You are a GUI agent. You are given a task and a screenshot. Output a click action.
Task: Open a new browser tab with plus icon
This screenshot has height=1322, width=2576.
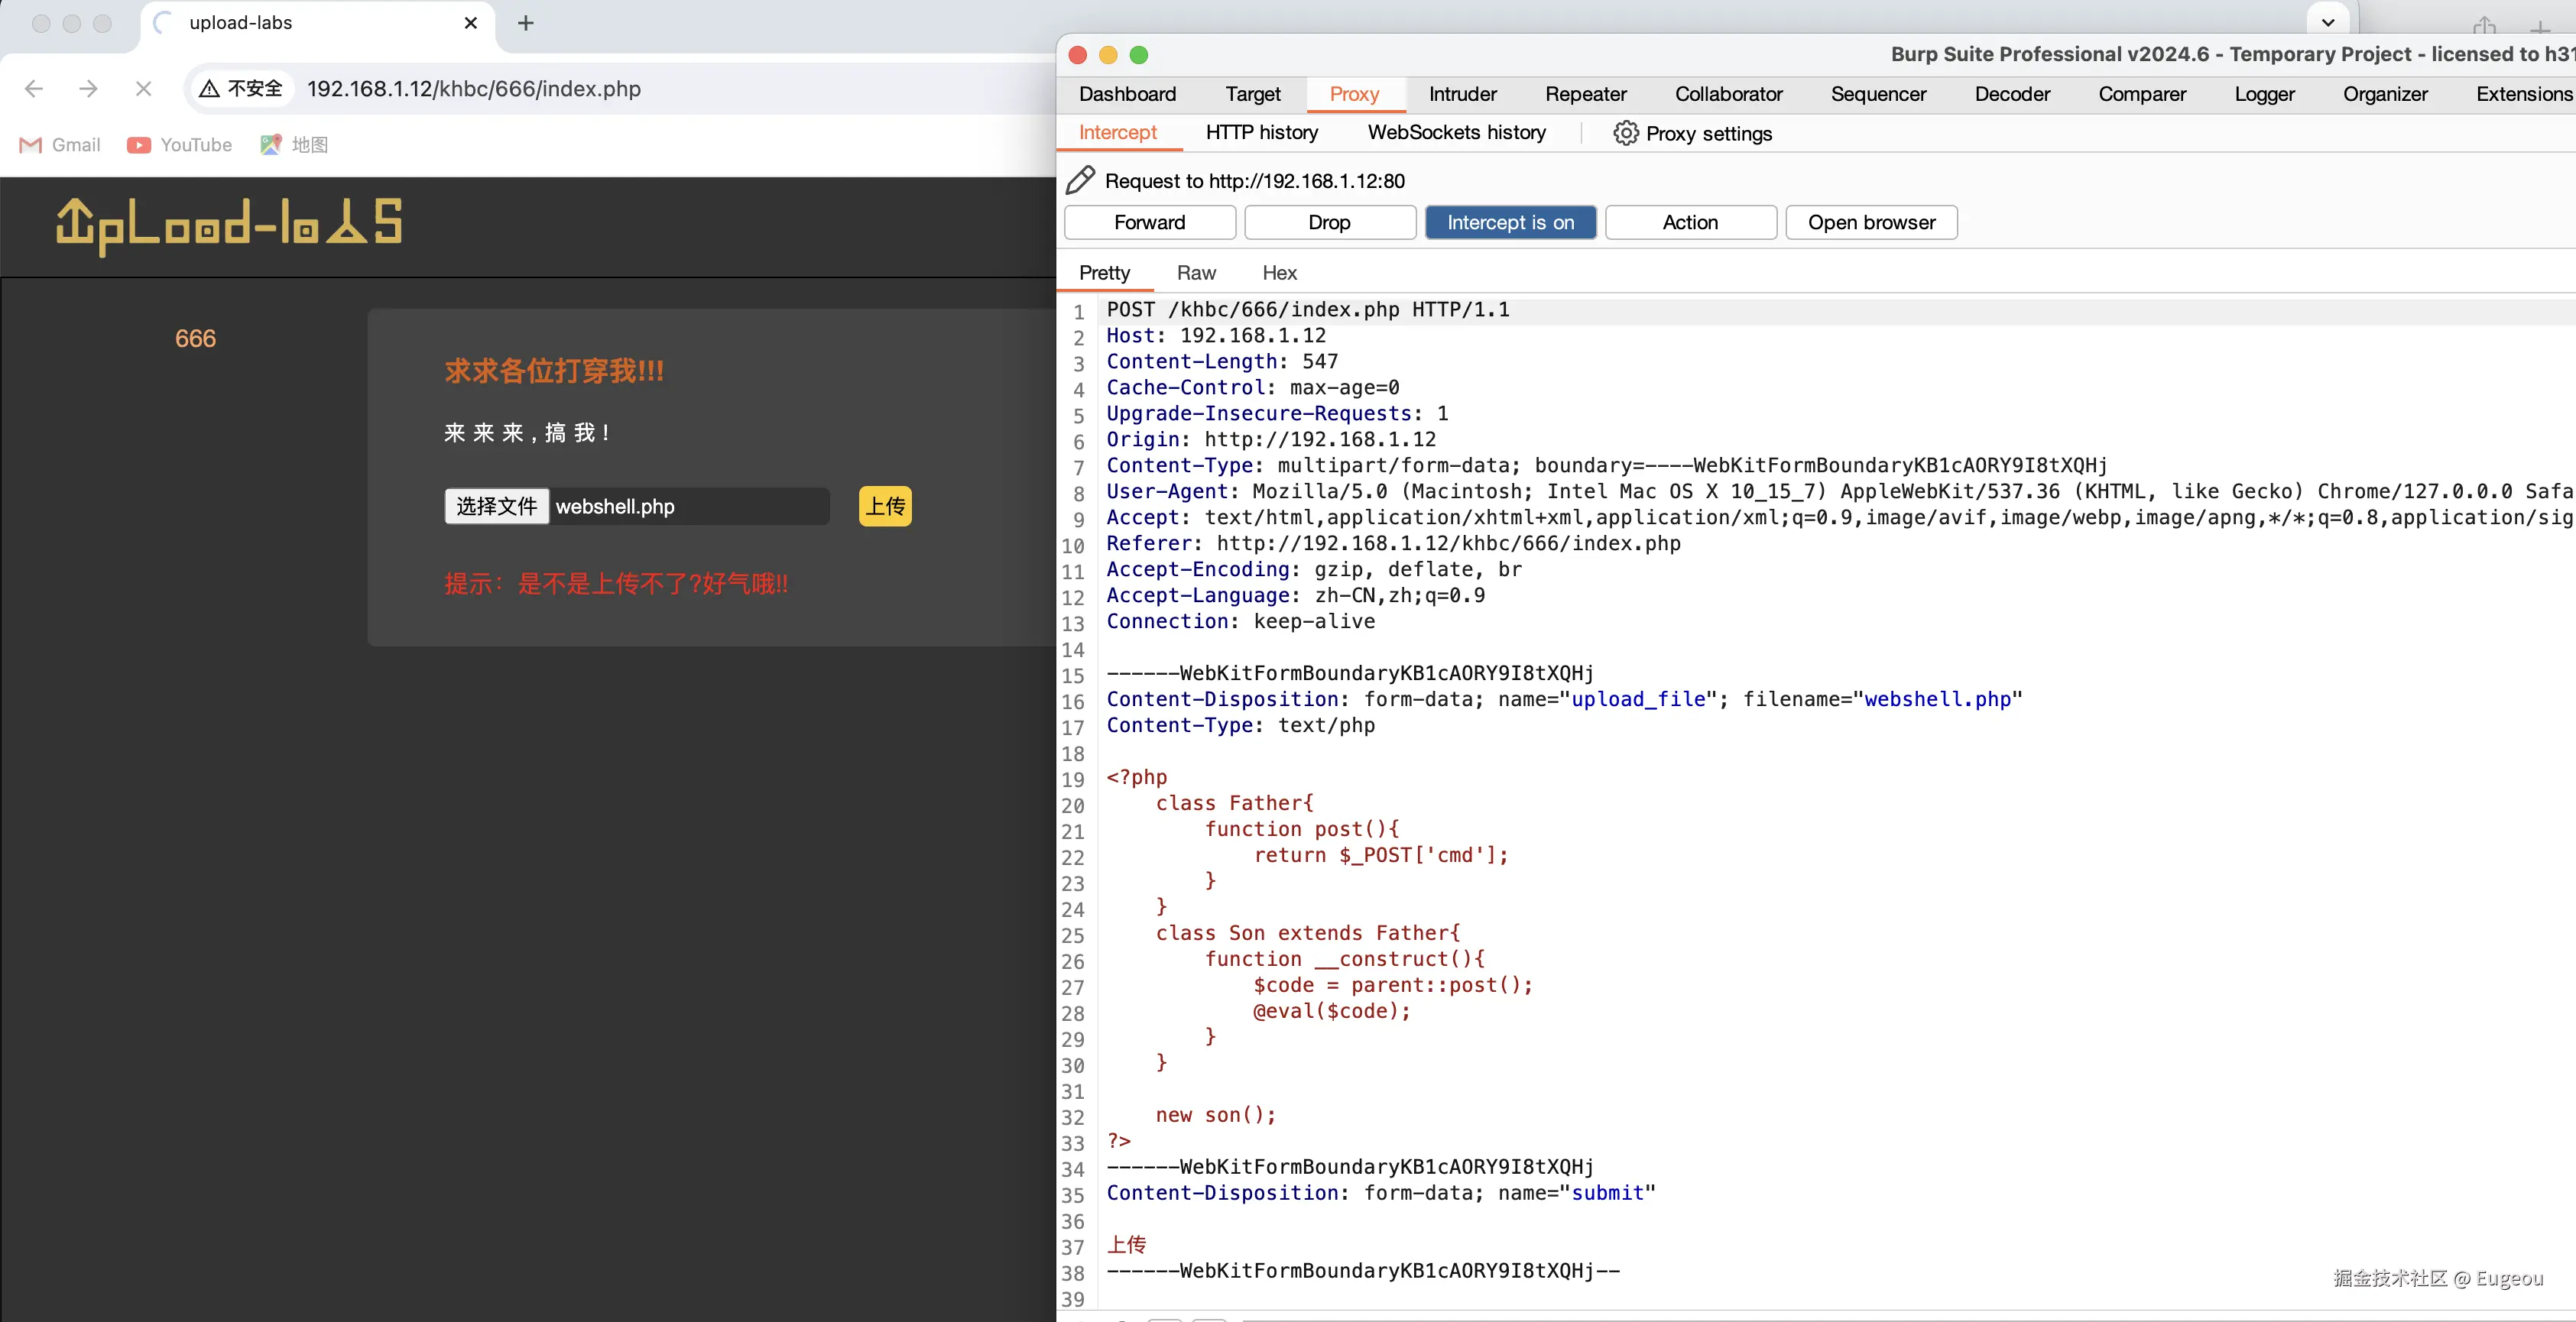tap(526, 23)
